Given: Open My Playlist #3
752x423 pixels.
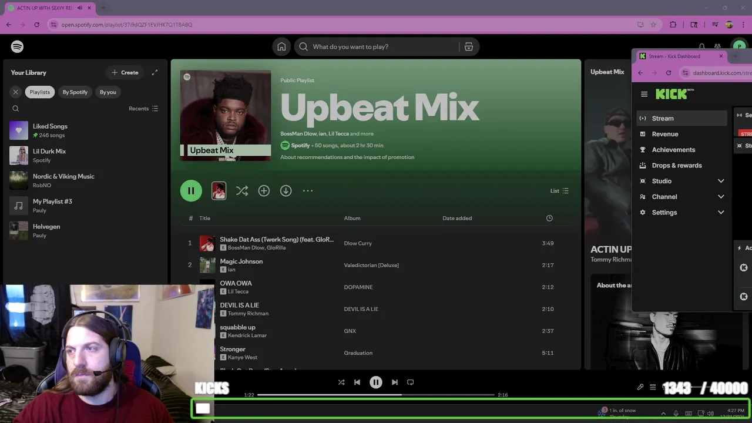Looking at the screenshot, I should (x=85, y=206).
